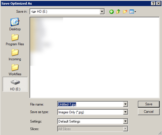Select HD (E:) drive in sidebar
Viewport: 162px width, 135px height.
tap(15, 84)
